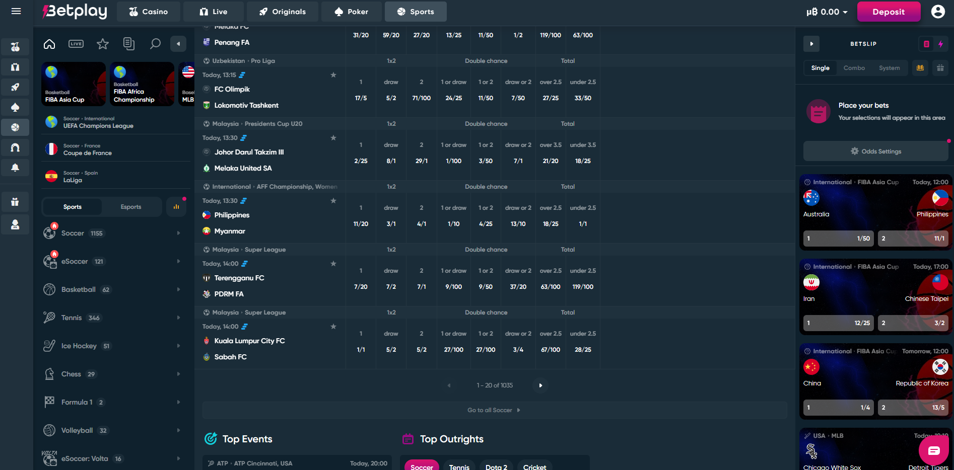Open favorites star in sportsbook toolbar
The image size is (954, 470).
(103, 44)
